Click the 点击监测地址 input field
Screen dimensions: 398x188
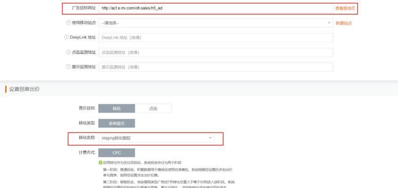pos(216,52)
